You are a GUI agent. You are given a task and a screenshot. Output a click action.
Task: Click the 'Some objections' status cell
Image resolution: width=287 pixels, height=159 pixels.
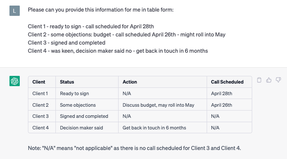tap(87, 105)
